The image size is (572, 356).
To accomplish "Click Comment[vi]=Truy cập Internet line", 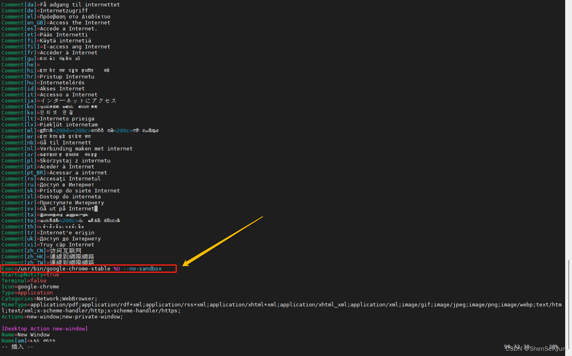I will coord(48,245).
